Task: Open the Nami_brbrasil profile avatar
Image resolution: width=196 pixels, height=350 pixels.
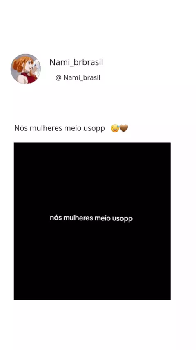Action: point(26,69)
